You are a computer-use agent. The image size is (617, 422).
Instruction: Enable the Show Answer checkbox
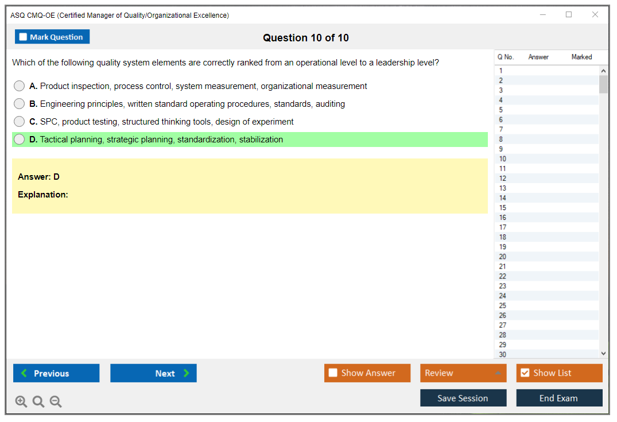point(333,373)
